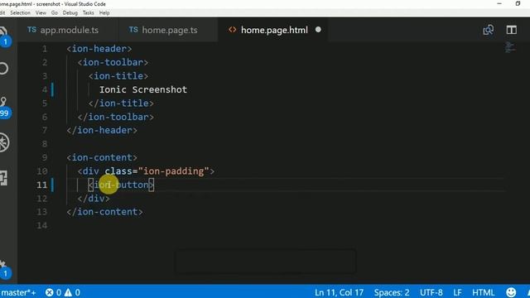Open the Selection menu
The height and width of the screenshot is (298, 530).
click(20, 13)
